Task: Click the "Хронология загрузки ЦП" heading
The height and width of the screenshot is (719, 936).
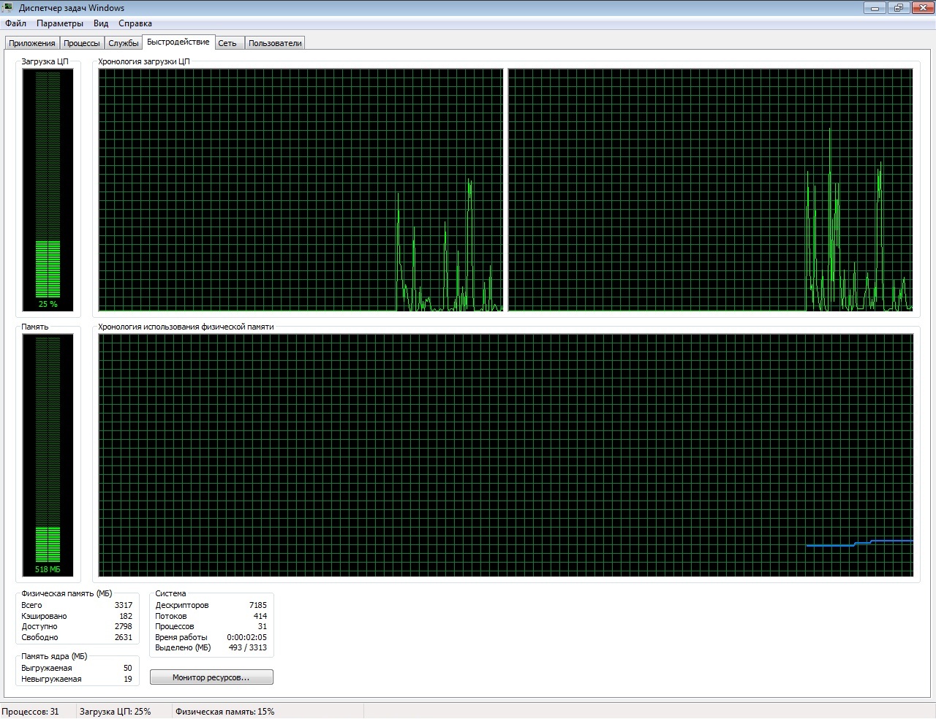Action: pos(144,61)
